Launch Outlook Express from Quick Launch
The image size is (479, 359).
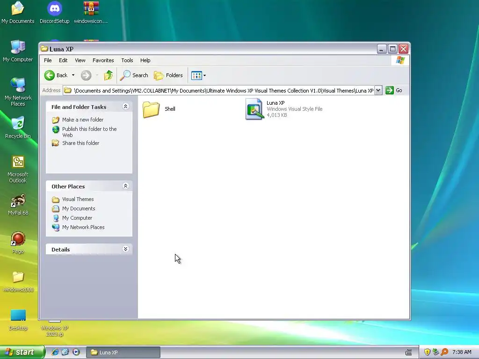(x=65, y=352)
